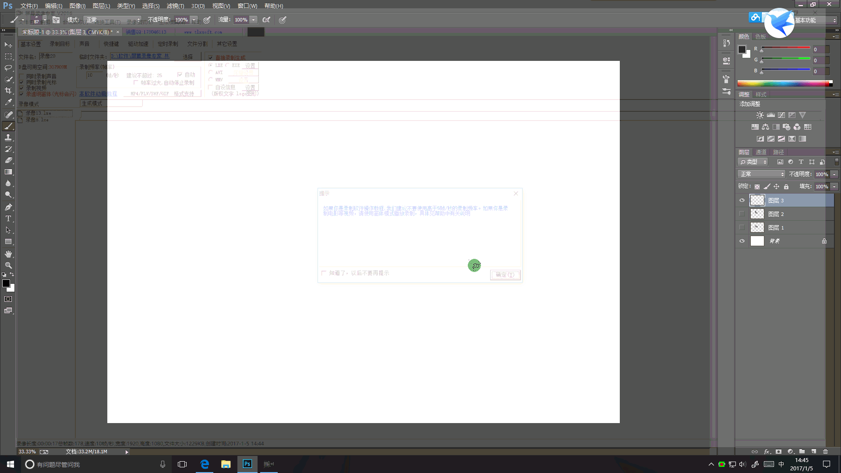
Task: Switch to the 样式 tab
Action: (761, 95)
